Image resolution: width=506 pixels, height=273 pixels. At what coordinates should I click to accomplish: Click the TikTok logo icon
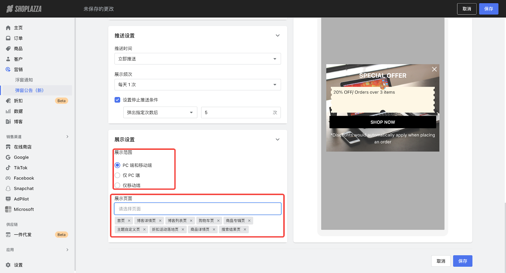pyautogui.click(x=8, y=168)
